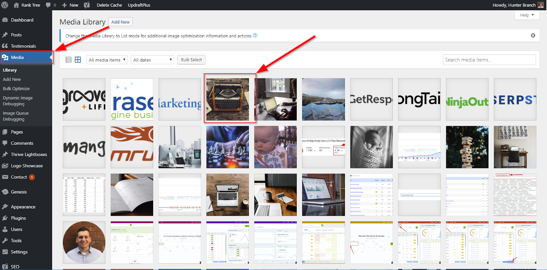Click the Plugins plug icon
This screenshot has width=547, height=270.
(x=5, y=218)
